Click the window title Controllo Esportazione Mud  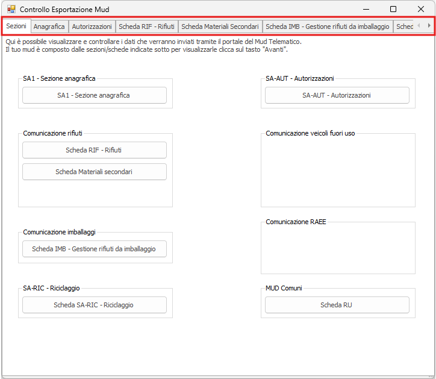[64, 10]
